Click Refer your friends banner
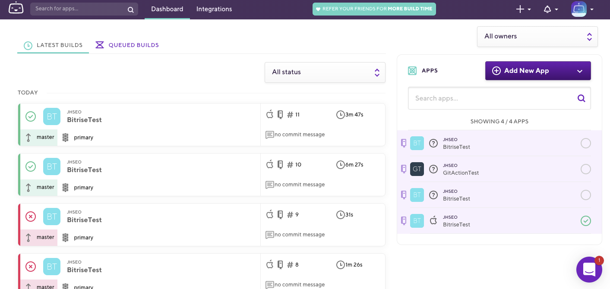Screen dimensions: 610x289 (374, 9)
